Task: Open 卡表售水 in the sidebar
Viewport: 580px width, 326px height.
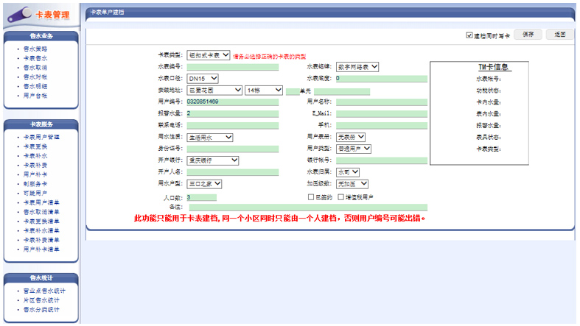Action: coord(35,57)
